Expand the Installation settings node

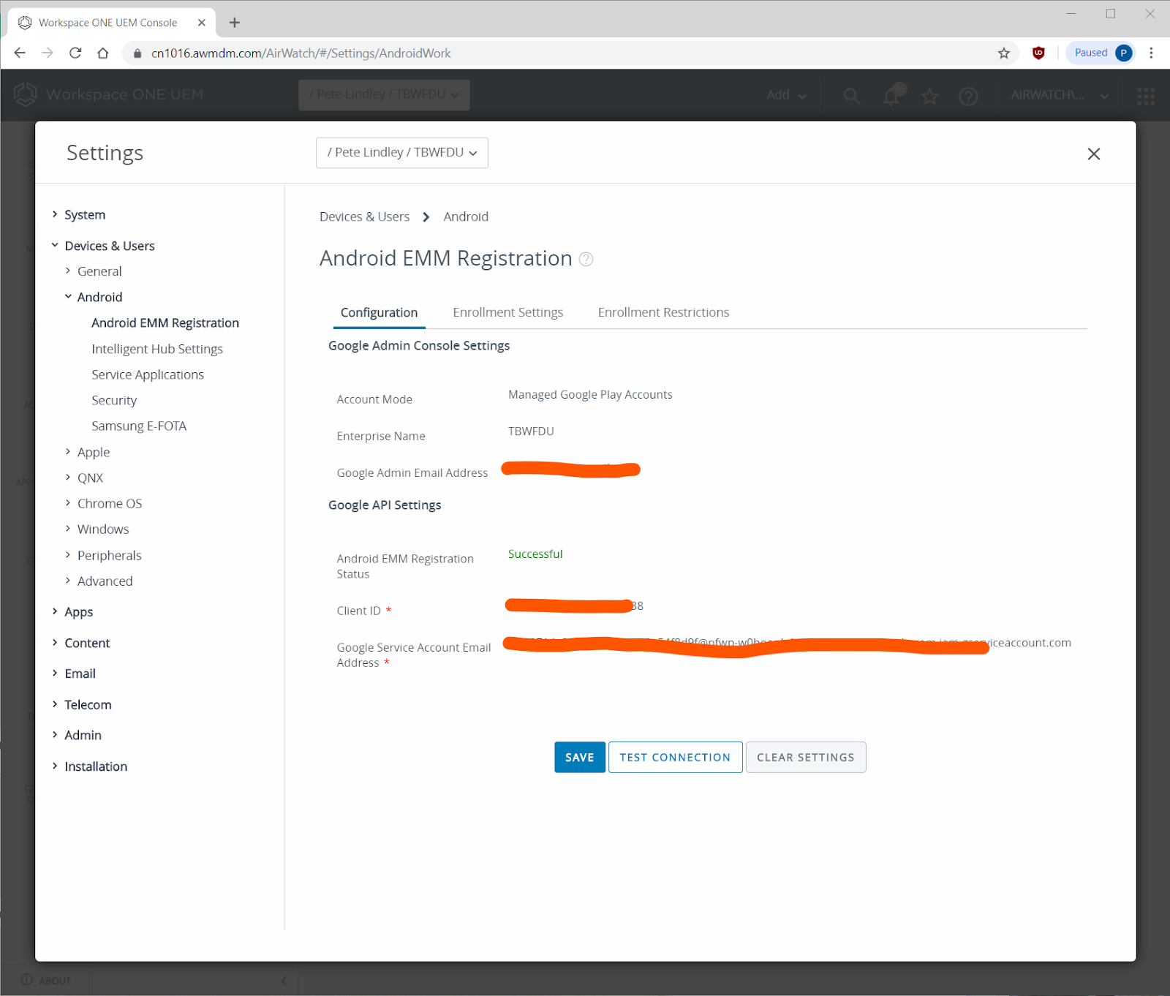coord(55,766)
